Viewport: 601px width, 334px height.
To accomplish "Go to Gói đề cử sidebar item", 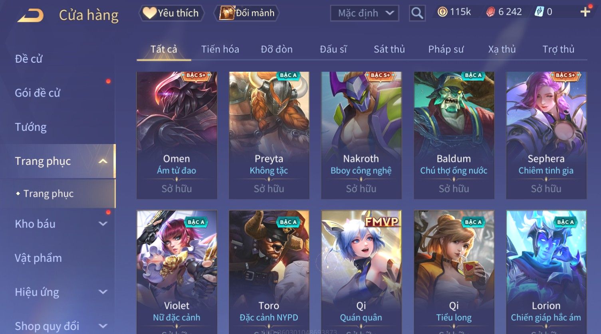I will [38, 93].
